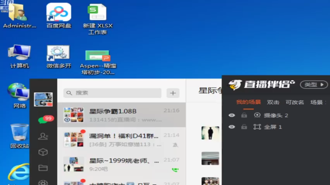Viewport: 330px width, 185px height.
Task: Select the 双击 tab in 直播伴侣
Action: [273, 102]
